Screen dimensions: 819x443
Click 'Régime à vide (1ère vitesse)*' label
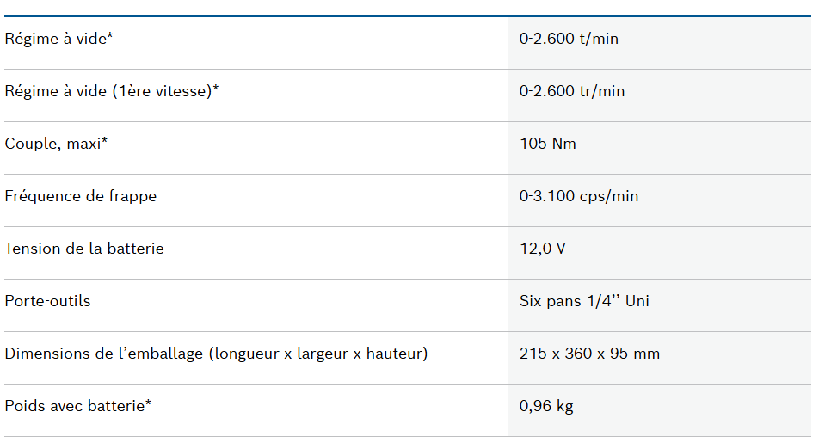(111, 91)
